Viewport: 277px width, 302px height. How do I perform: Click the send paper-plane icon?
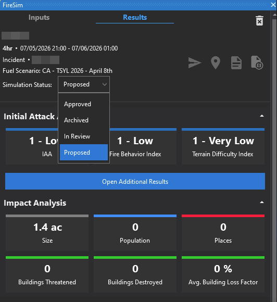point(195,62)
